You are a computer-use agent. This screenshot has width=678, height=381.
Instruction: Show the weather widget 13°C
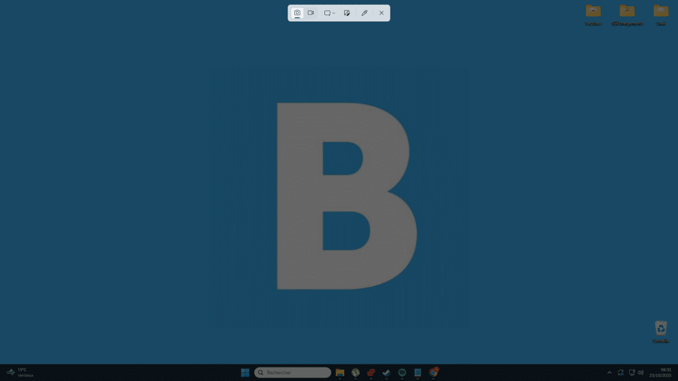tap(20, 373)
